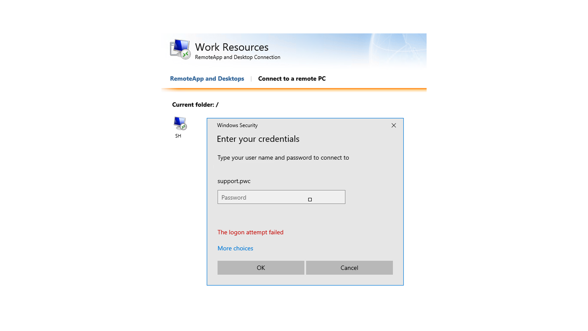
Task: Focus the Password input field
Action: [281, 197]
